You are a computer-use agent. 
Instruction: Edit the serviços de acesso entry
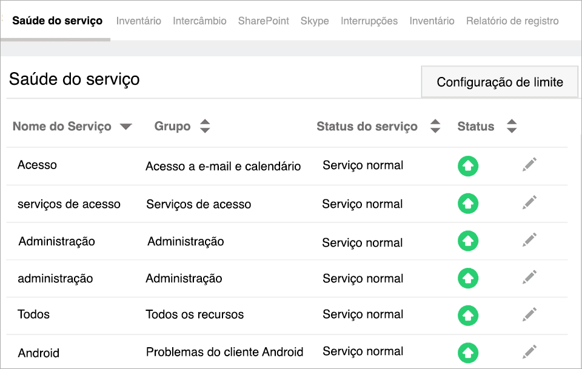coord(529,203)
